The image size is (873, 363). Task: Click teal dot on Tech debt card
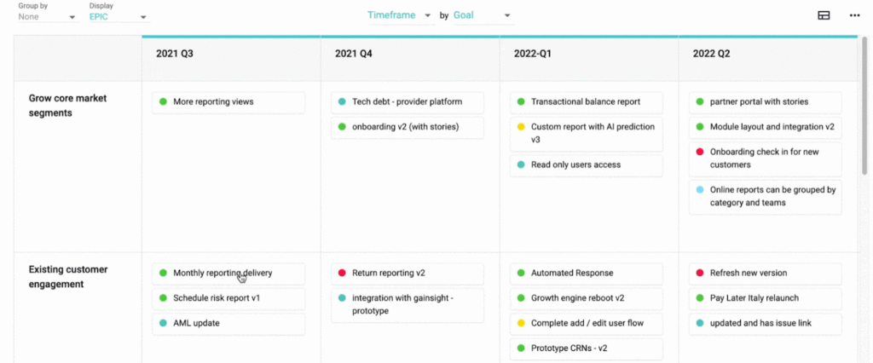click(342, 102)
